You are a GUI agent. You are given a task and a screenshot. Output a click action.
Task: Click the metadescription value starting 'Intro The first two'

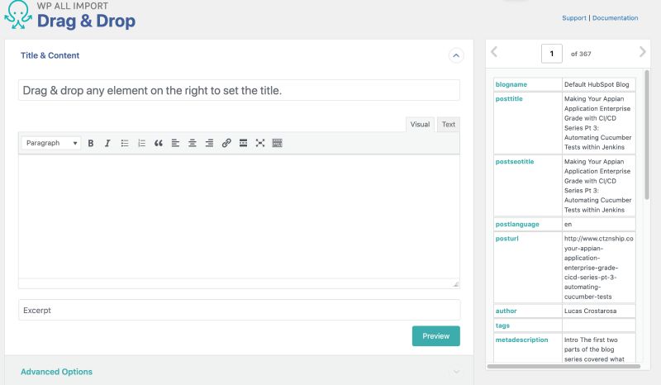(x=594, y=349)
